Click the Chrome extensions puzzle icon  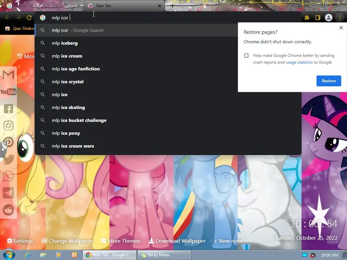pyautogui.click(x=307, y=18)
